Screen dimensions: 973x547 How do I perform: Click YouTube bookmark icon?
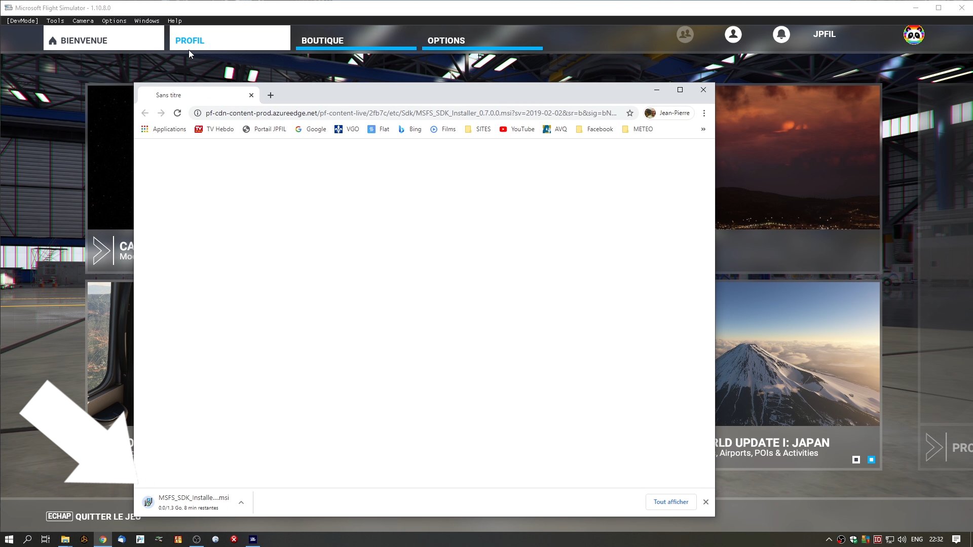point(503,129)
